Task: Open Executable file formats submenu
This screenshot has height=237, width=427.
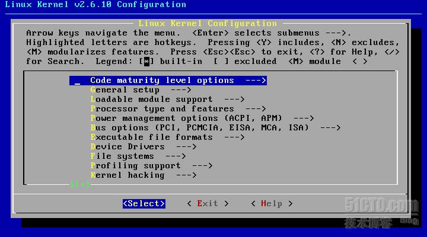Action: [167, 137]
